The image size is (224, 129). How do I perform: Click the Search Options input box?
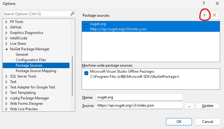36,14
